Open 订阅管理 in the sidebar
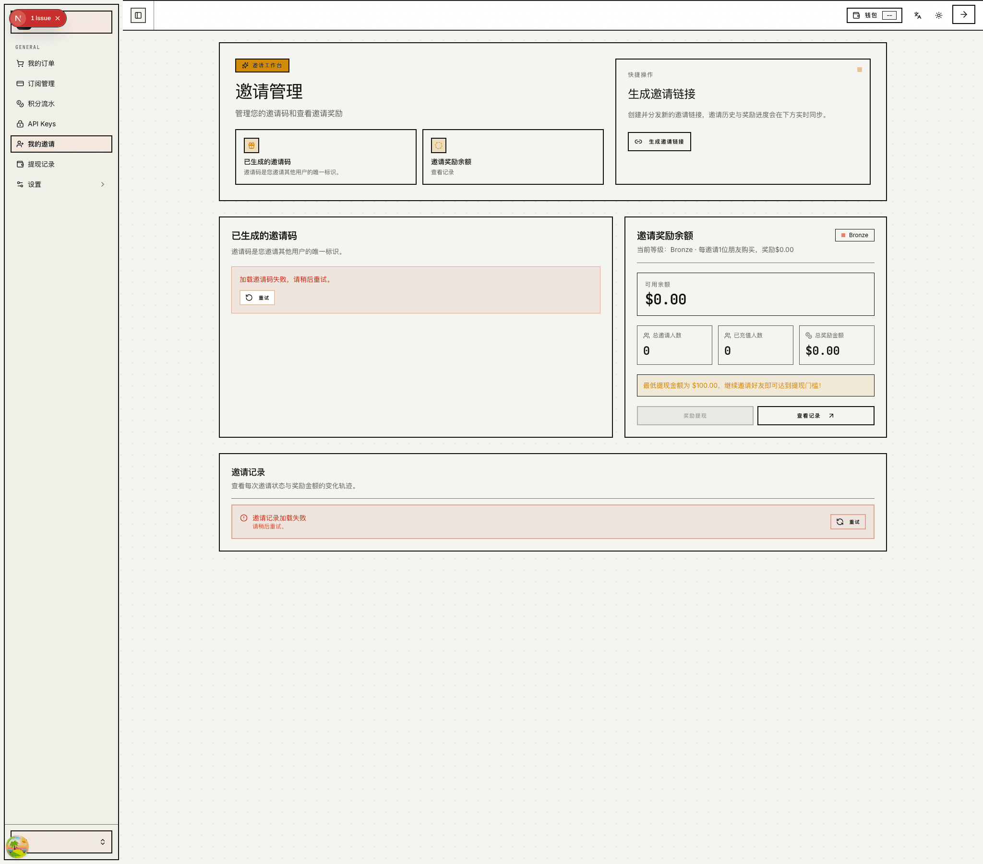 point(41,84)
